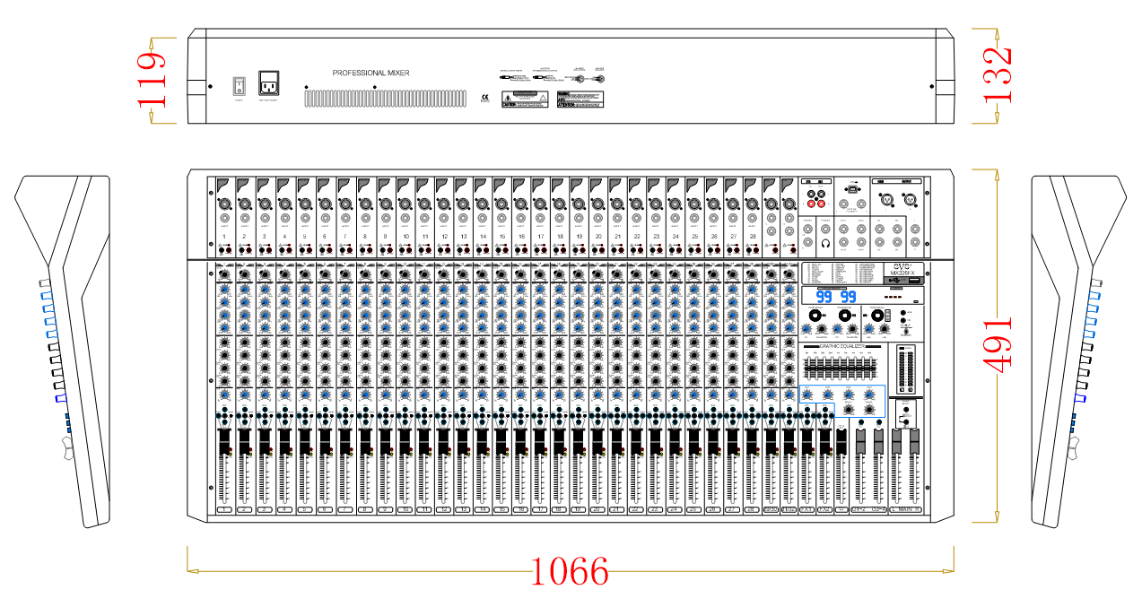1142x607 pixels.
Task: Click the LED level meter
Action: coord(908,369)
